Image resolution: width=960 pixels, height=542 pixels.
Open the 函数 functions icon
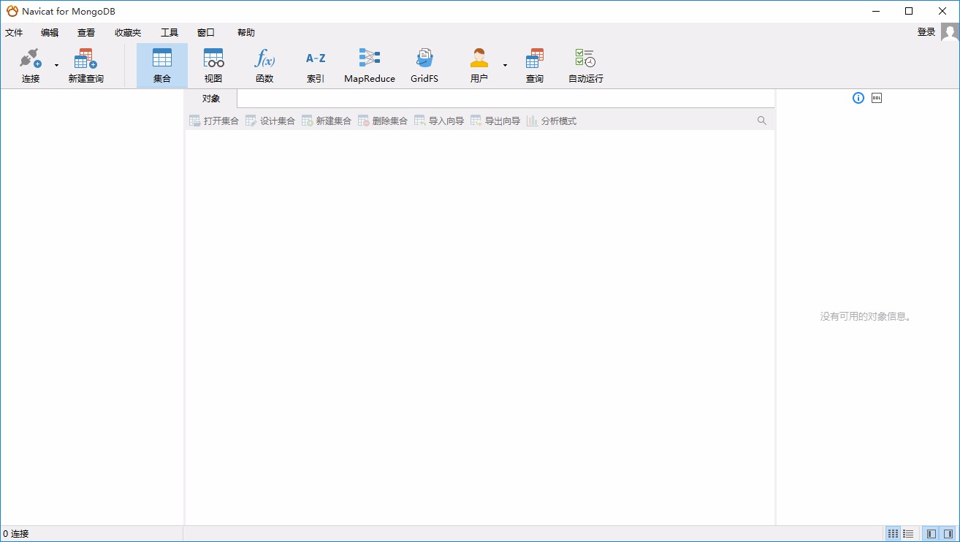pyautogui.click(x=264, y=66)
